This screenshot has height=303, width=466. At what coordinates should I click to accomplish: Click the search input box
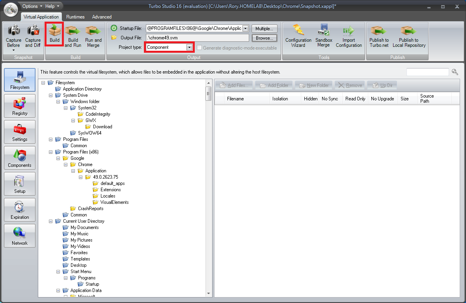pos(427,72)
